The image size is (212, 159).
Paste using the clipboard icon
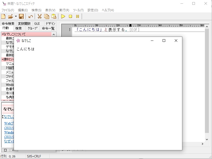(54, 17)
